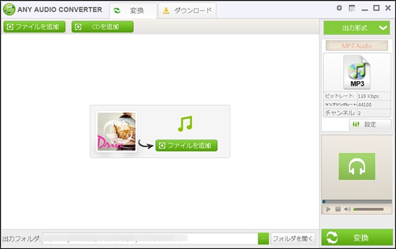The height and width of the screenshot is (249, 396).
Task: Click the channel value 2
Action: tap(360, 113)
